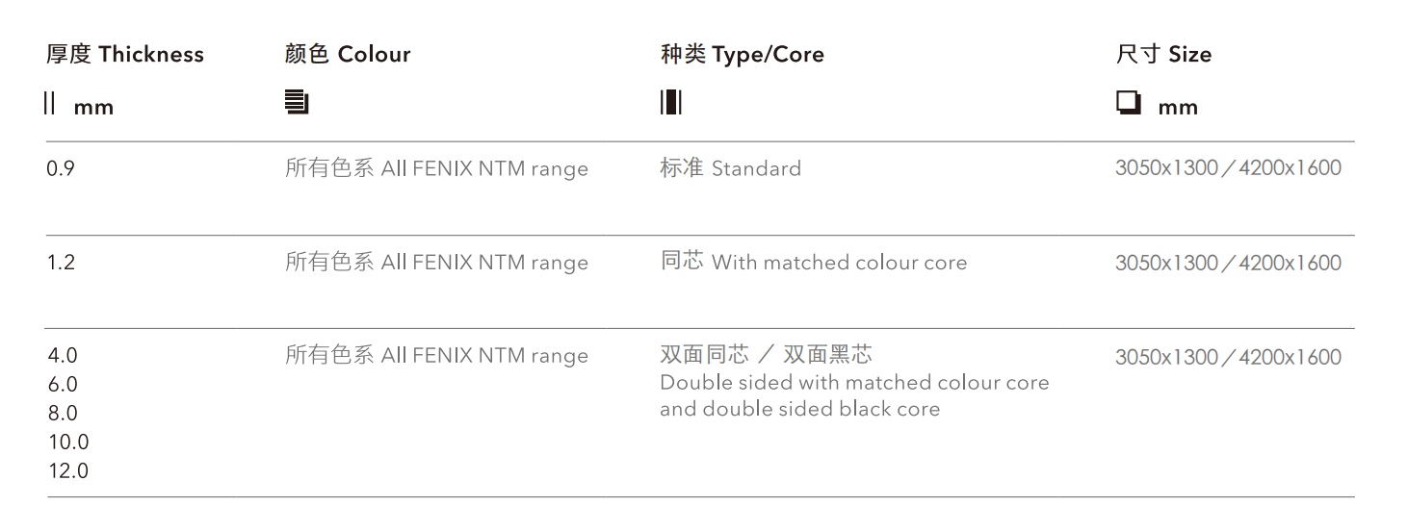This screenshot has height=506, width=1408.
Task: Select the 8.0 thickness value
Action: (x=63, y=414)
